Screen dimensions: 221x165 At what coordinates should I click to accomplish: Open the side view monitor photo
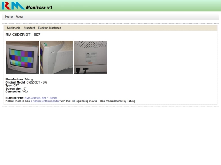pyautogui.click(x=56, y=57)
